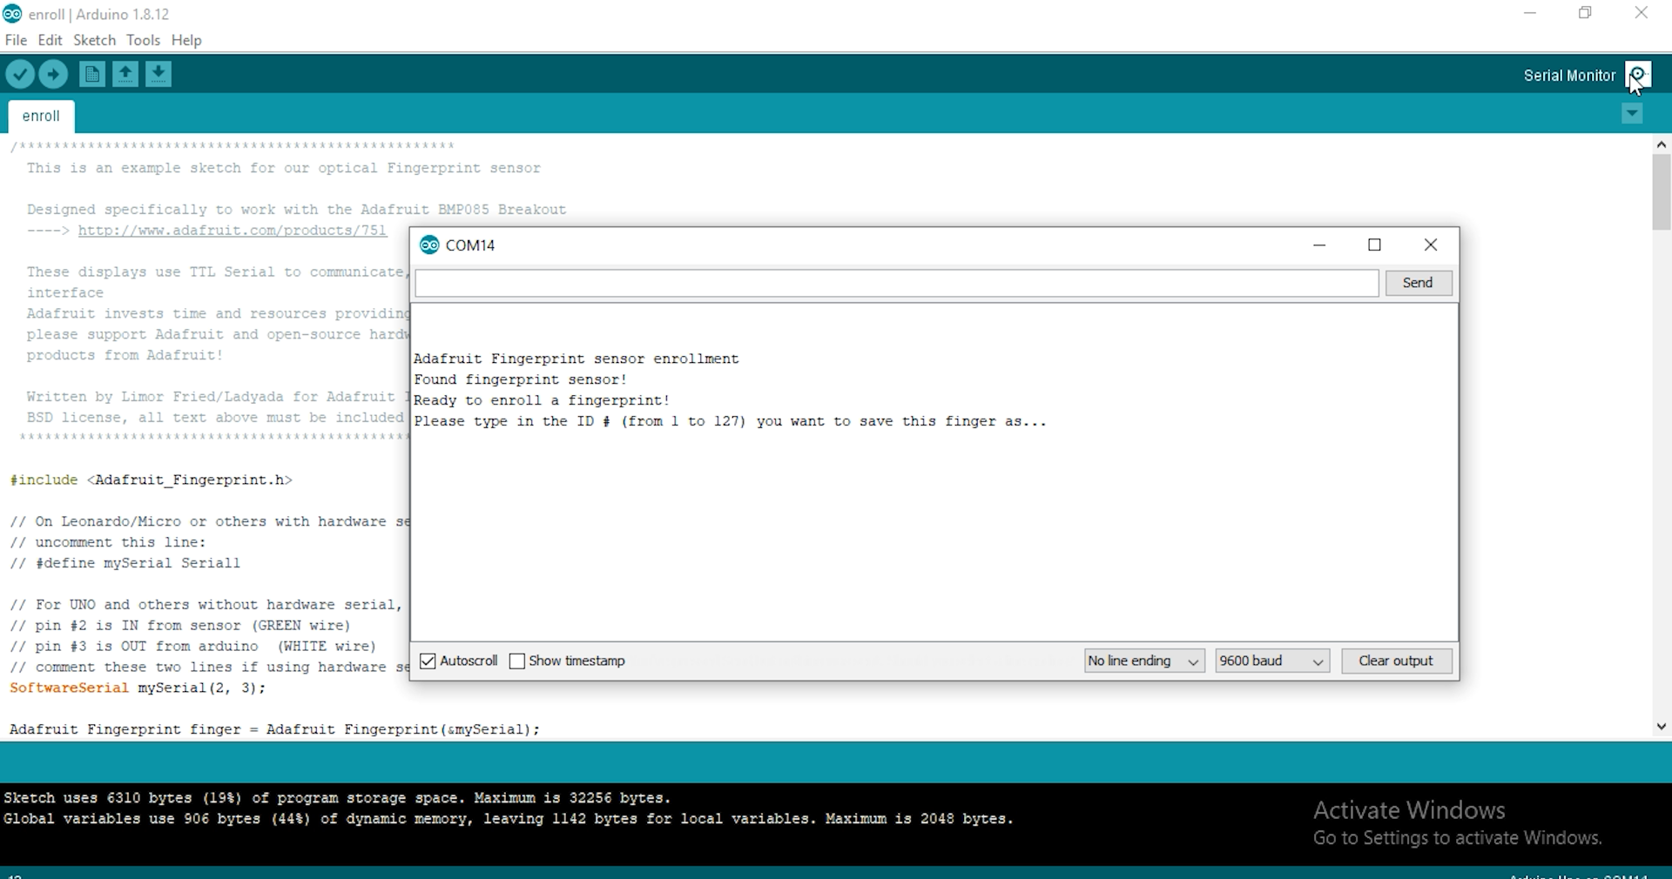The width and height of the screenshot is (1672, 879).
Task: Save the sketch using the Save icon
Action: tap(158, 75)
